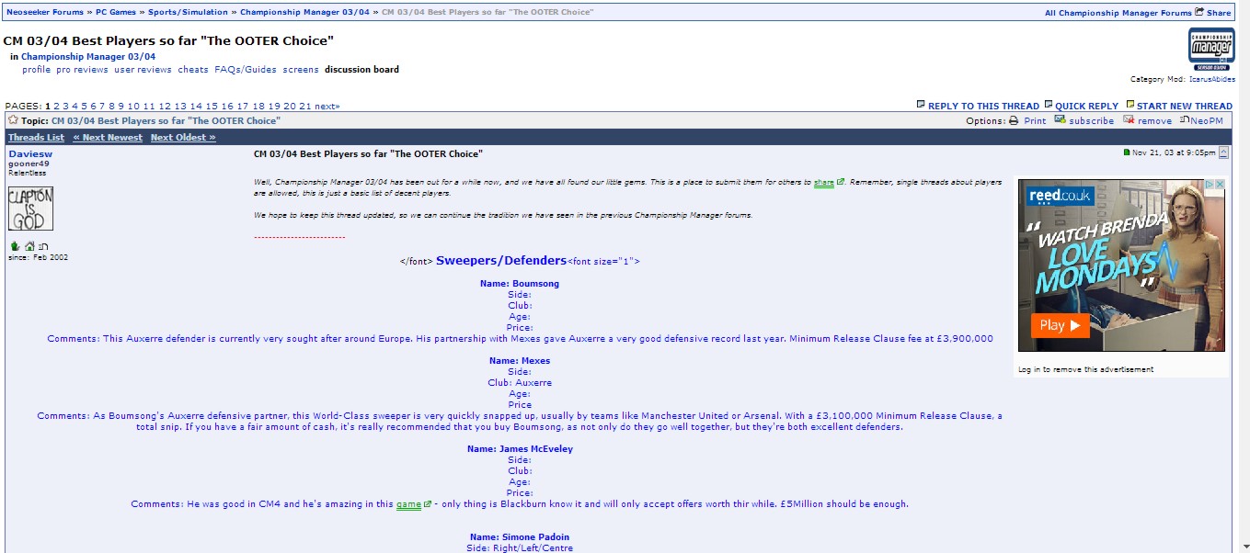Click the Print printer icon
This screenshot has height=553, width=1250.
click(1014, 120)
